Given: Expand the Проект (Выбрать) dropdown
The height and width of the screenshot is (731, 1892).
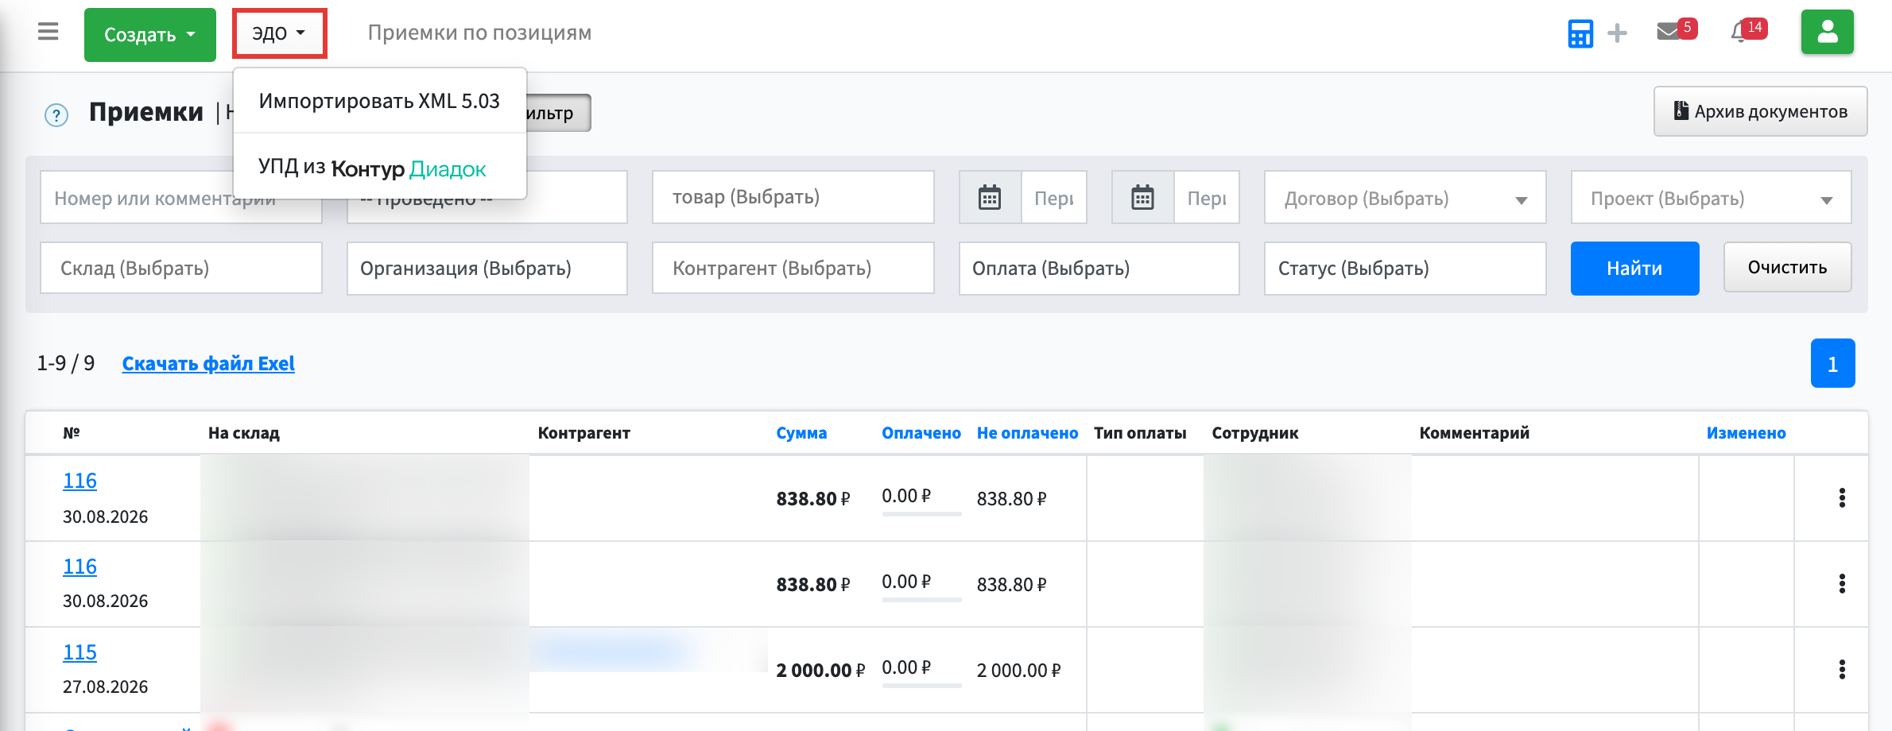Looking at the screenshot, I should 1711,197.
